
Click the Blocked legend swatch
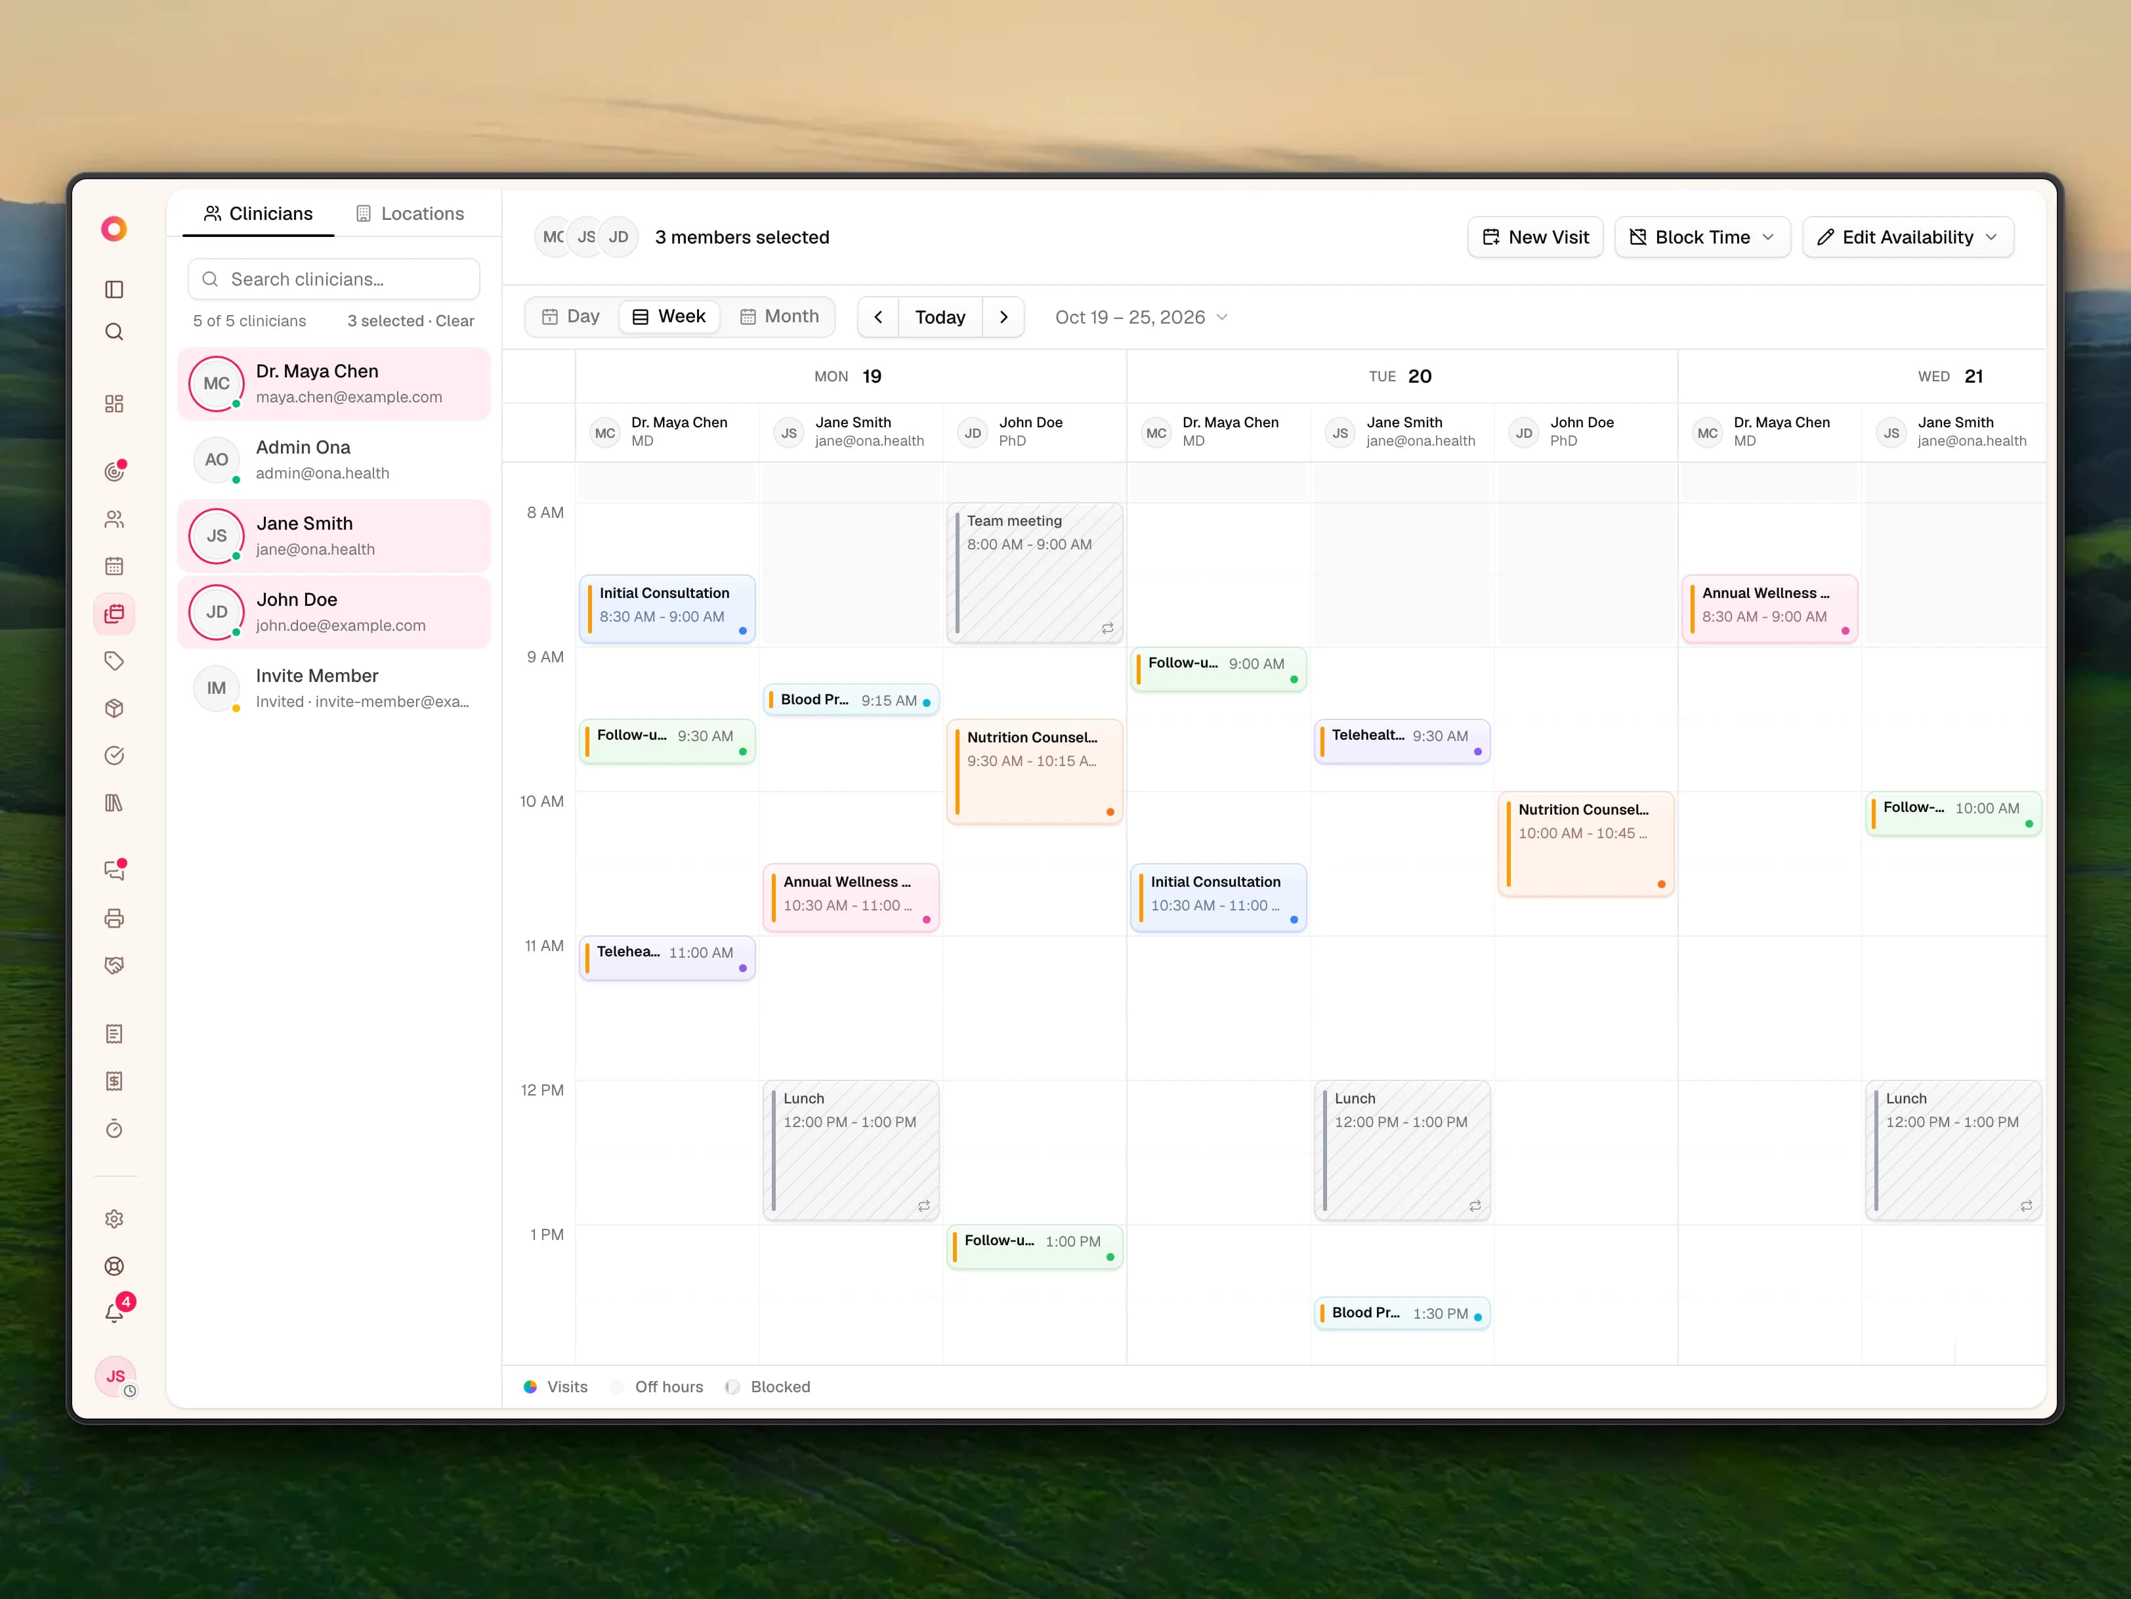[x=732, y=1386]
